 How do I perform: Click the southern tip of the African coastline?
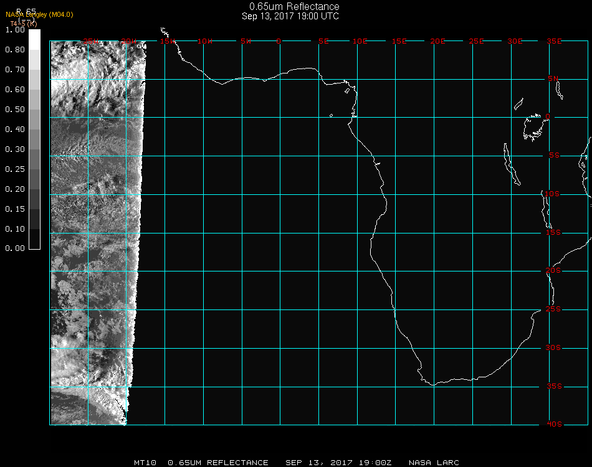(433, 384)
